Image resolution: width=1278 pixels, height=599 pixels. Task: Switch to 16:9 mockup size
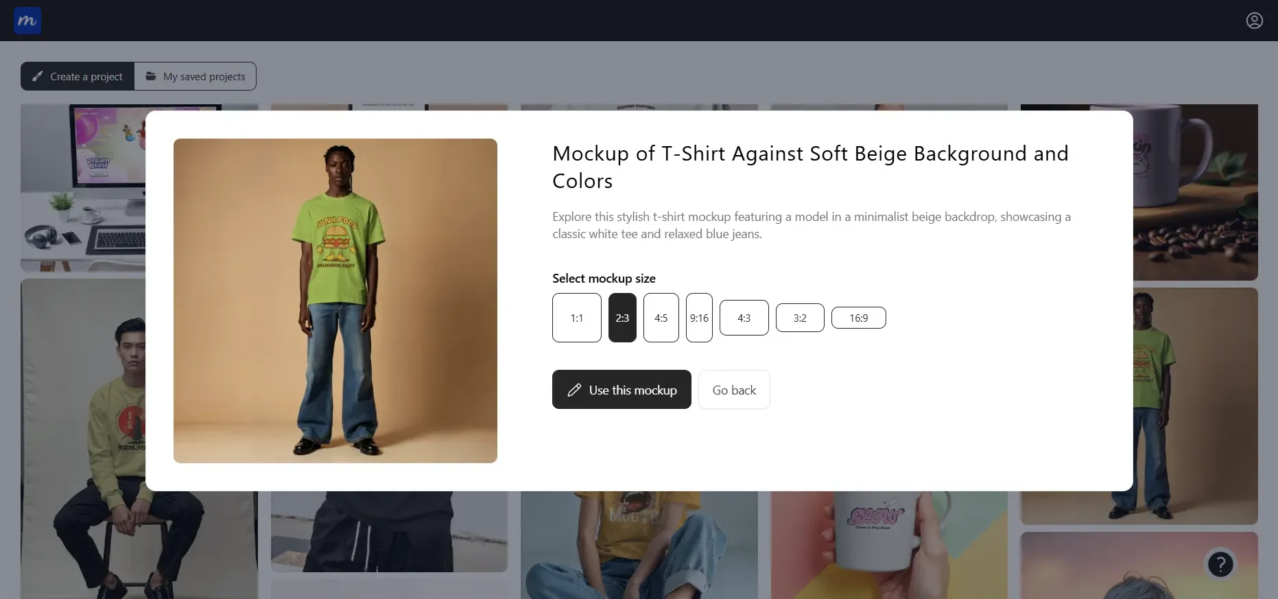click(x=858, y=318)
